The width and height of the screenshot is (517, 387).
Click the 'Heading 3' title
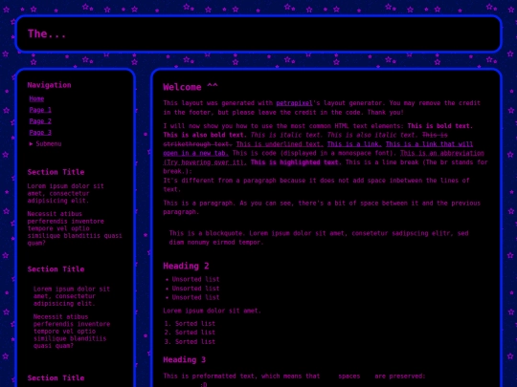coord(185,359)
